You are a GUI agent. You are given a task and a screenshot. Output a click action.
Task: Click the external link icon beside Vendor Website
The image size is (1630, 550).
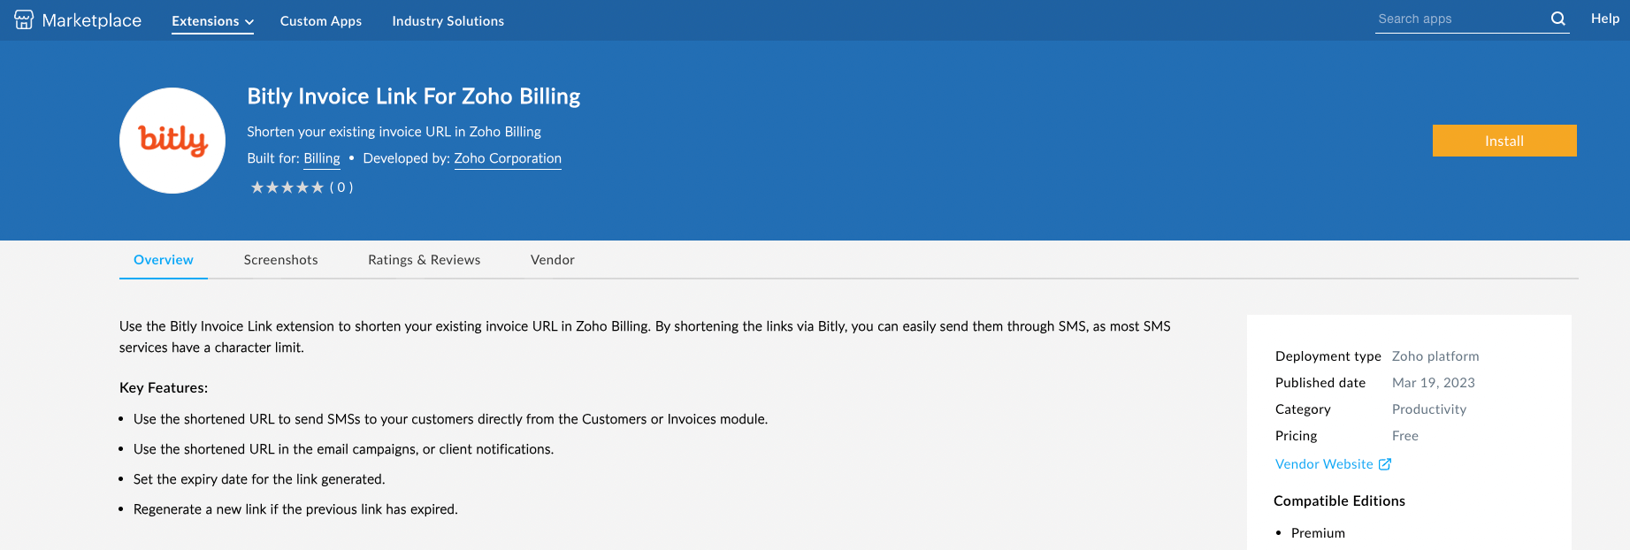[1385, 464]
